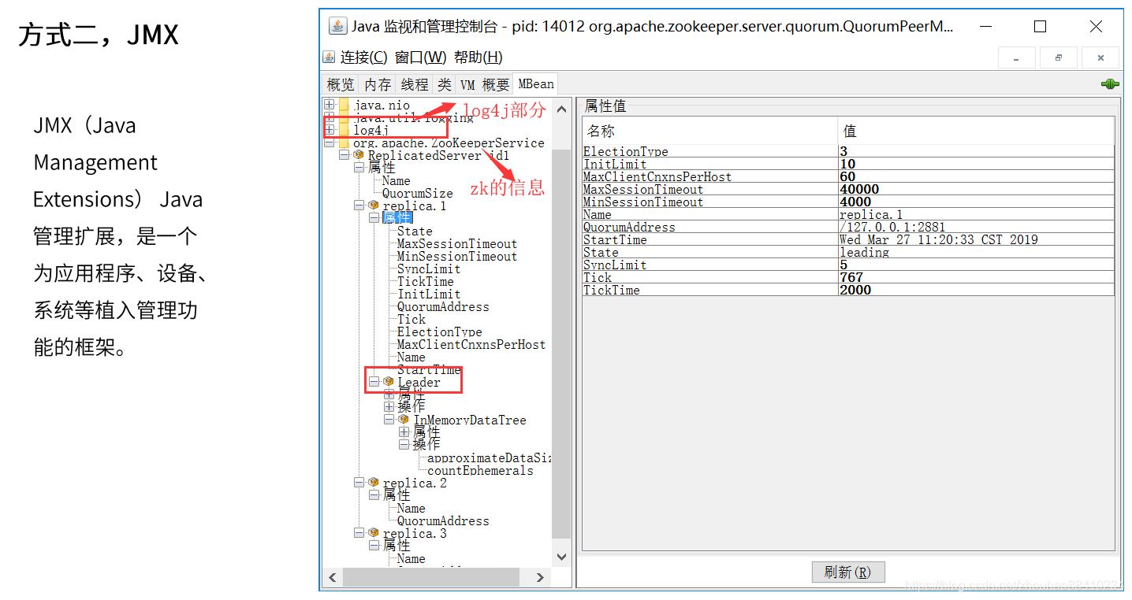Click the small icon beside 连接 menu
The image size is (1132, 600).
point(330,57)
